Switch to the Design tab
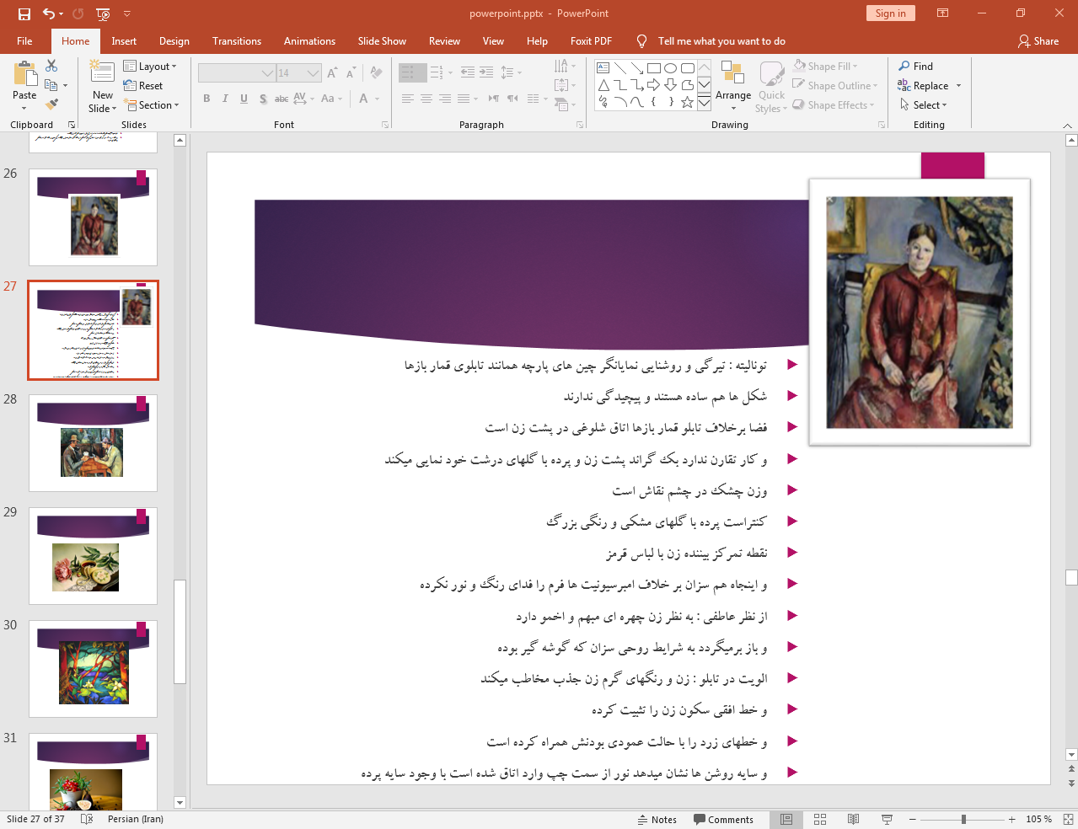 (x=174, y=40)
